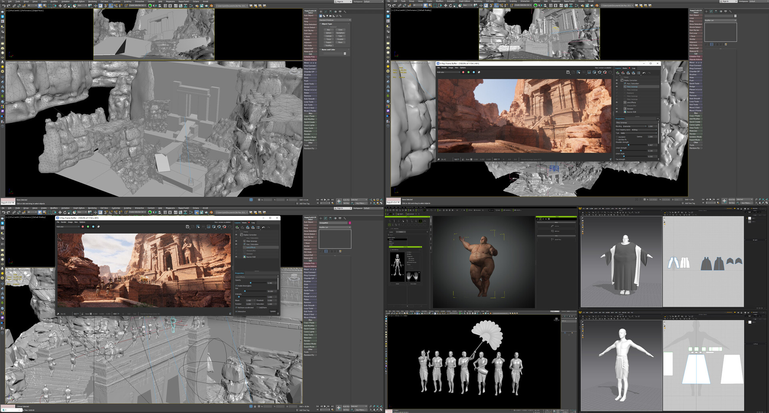Click Gamma value field in top-right Frame Buffer
This screenshot has width=769, height=413.
coord(652,137)
